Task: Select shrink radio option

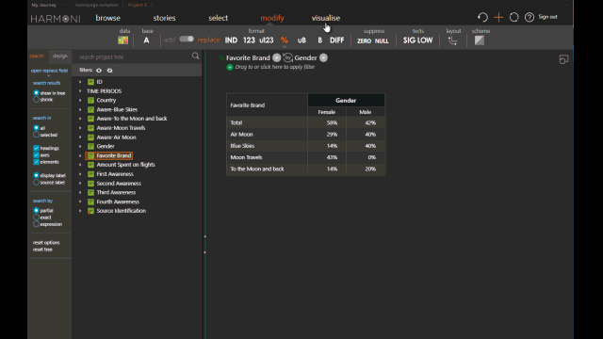Action: click(x=36, y=100)
